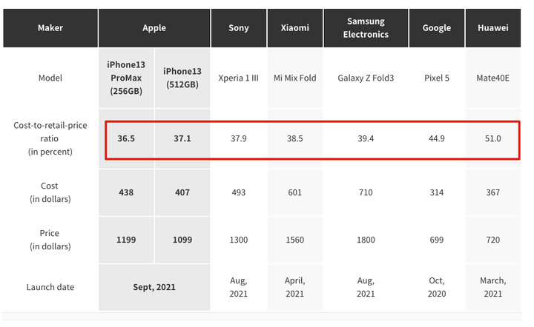Viewport: 534px width, 327px height.
Task: Click the Google column header
Action: (x=437, y=28)
